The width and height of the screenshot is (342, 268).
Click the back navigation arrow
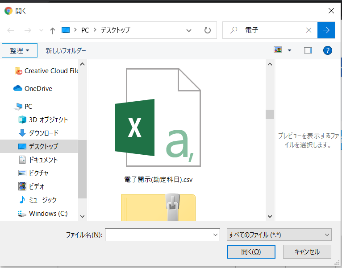[x=10, y=30]
